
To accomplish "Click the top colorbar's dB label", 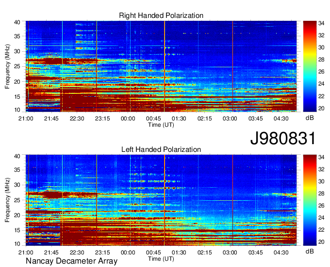I will click(310, 118).
